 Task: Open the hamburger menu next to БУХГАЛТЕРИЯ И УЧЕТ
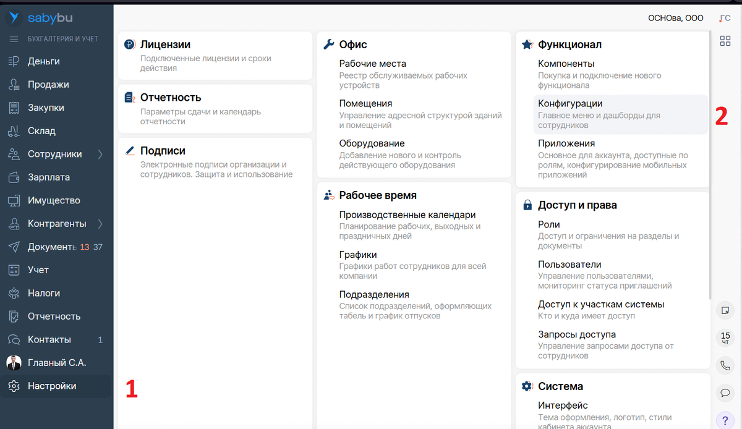click(14, 39)
